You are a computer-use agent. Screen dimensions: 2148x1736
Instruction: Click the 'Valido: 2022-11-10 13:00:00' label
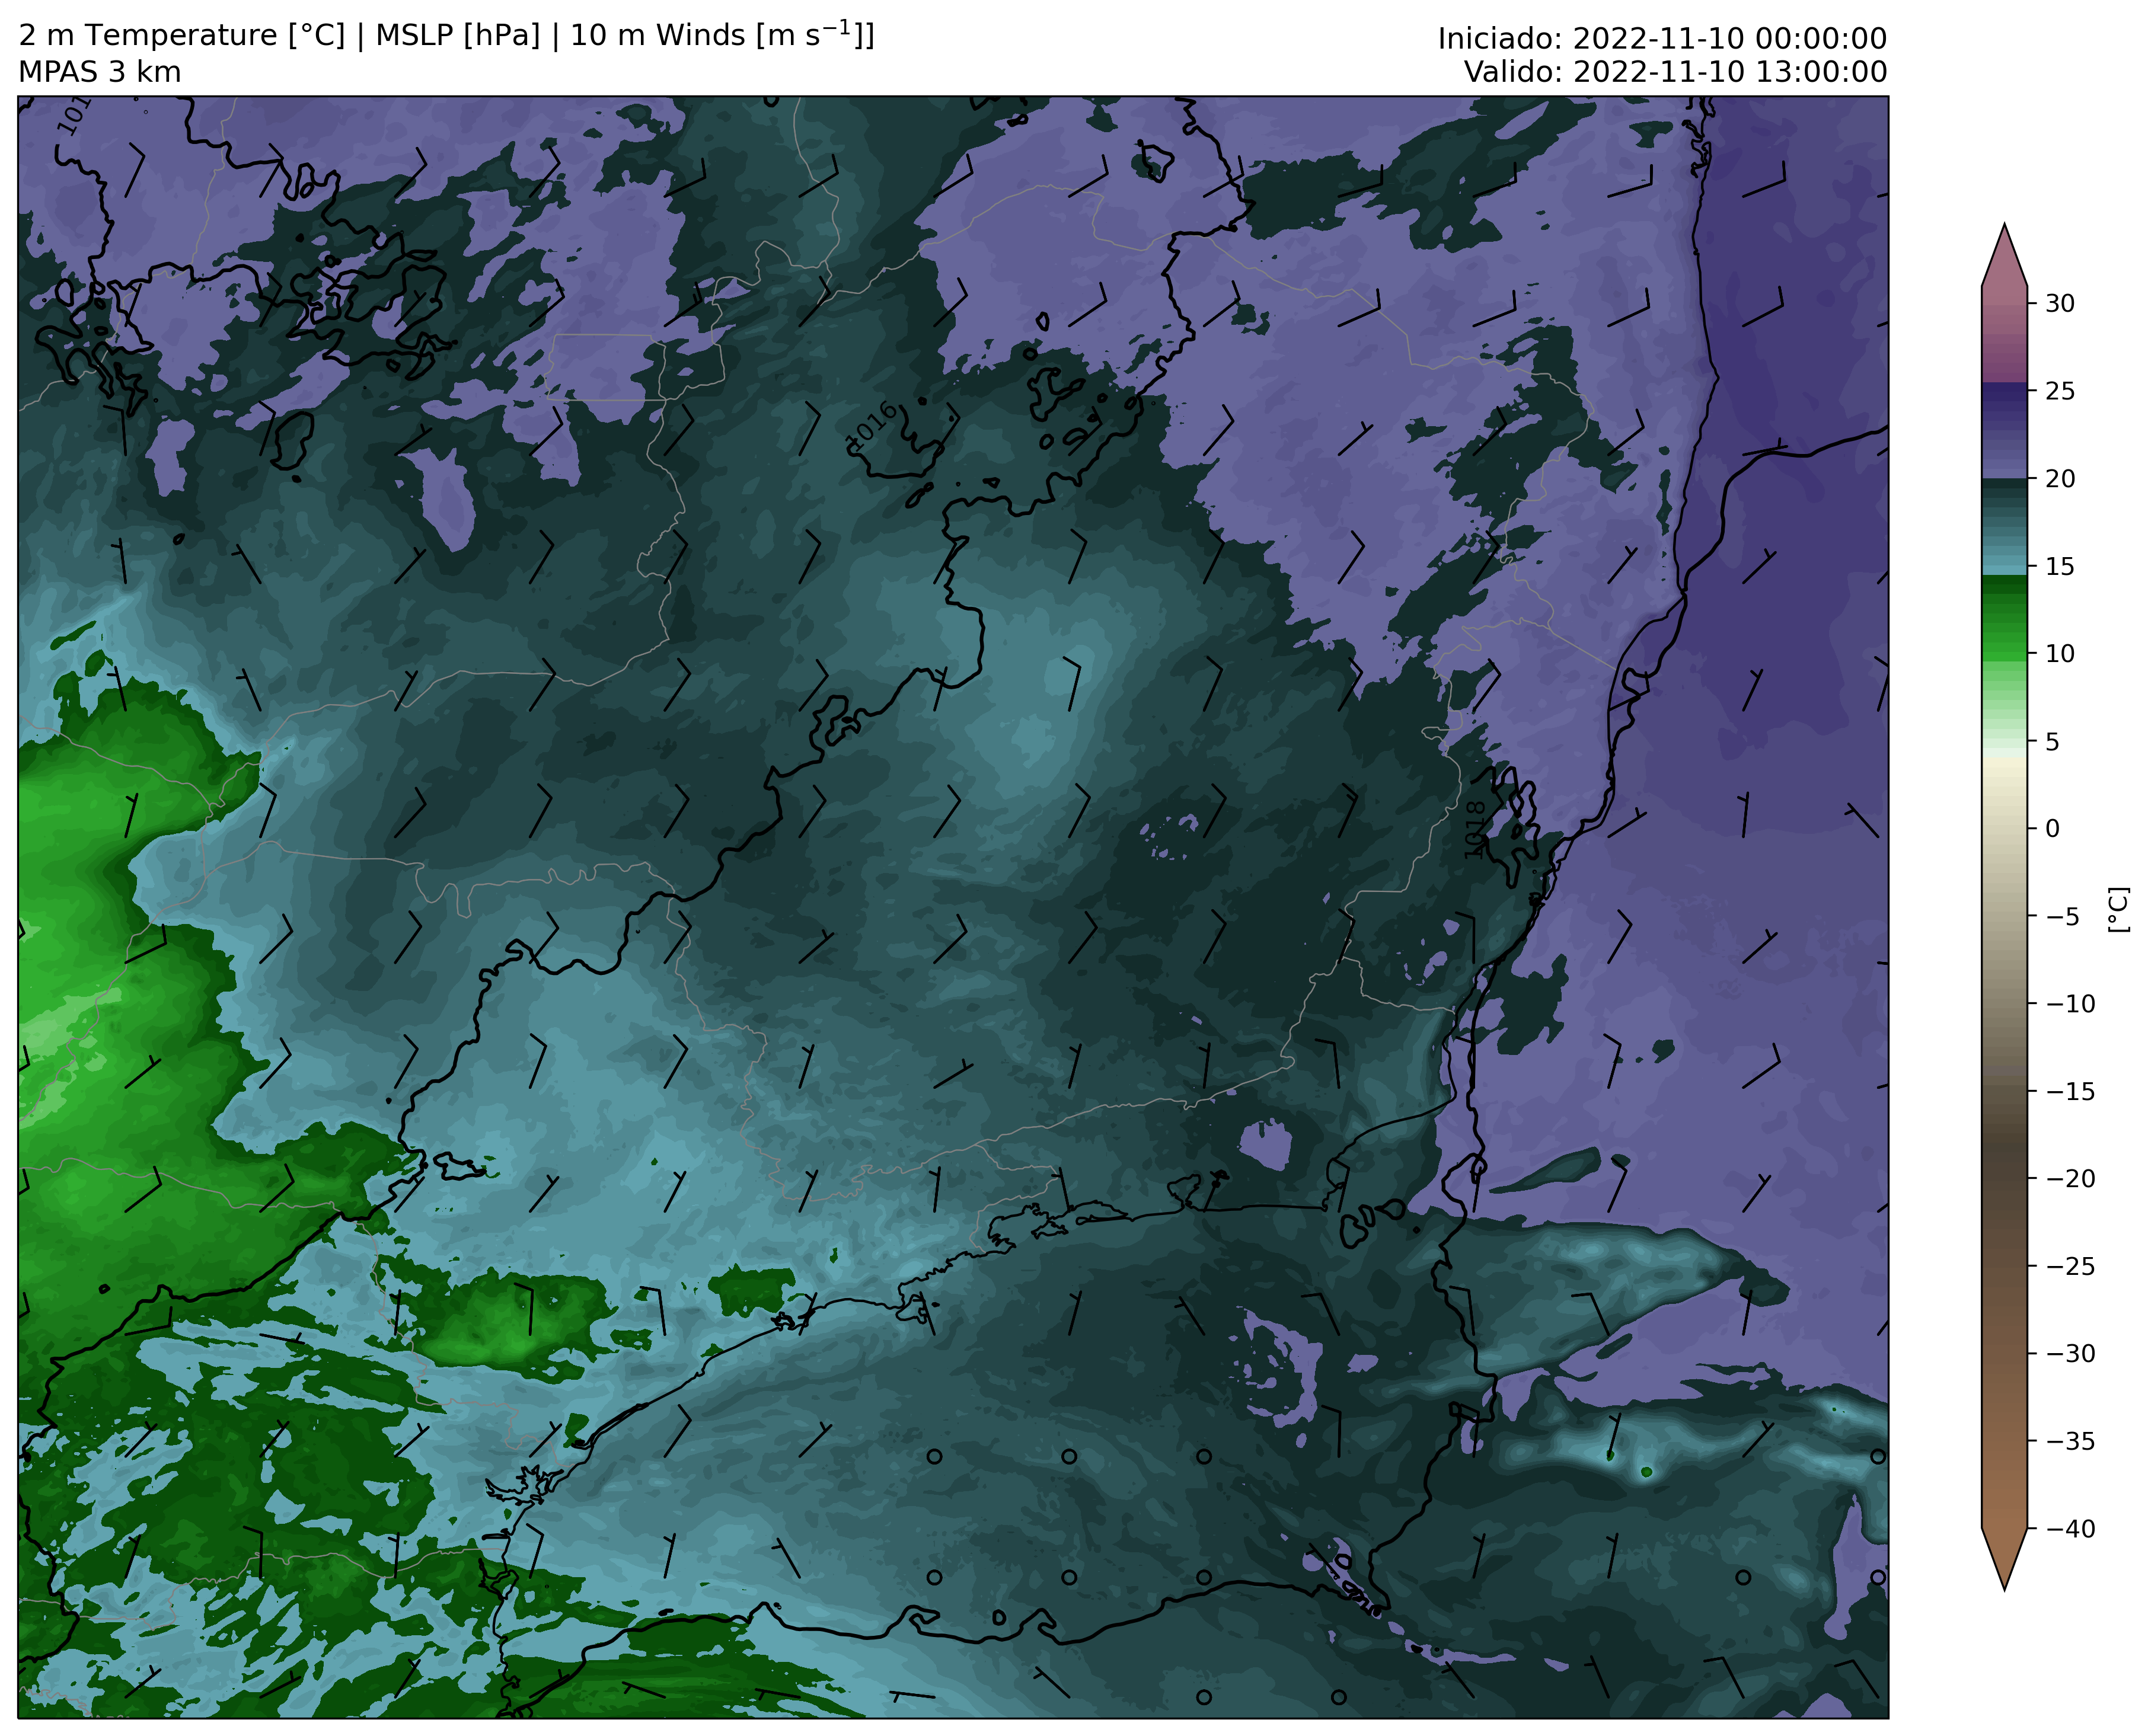click(x=1676, y=72)
